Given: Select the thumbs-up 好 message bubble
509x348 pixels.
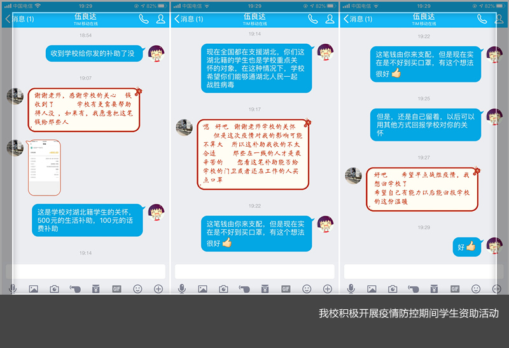Looking at the screenshot, I should click(x=466, y=246).
